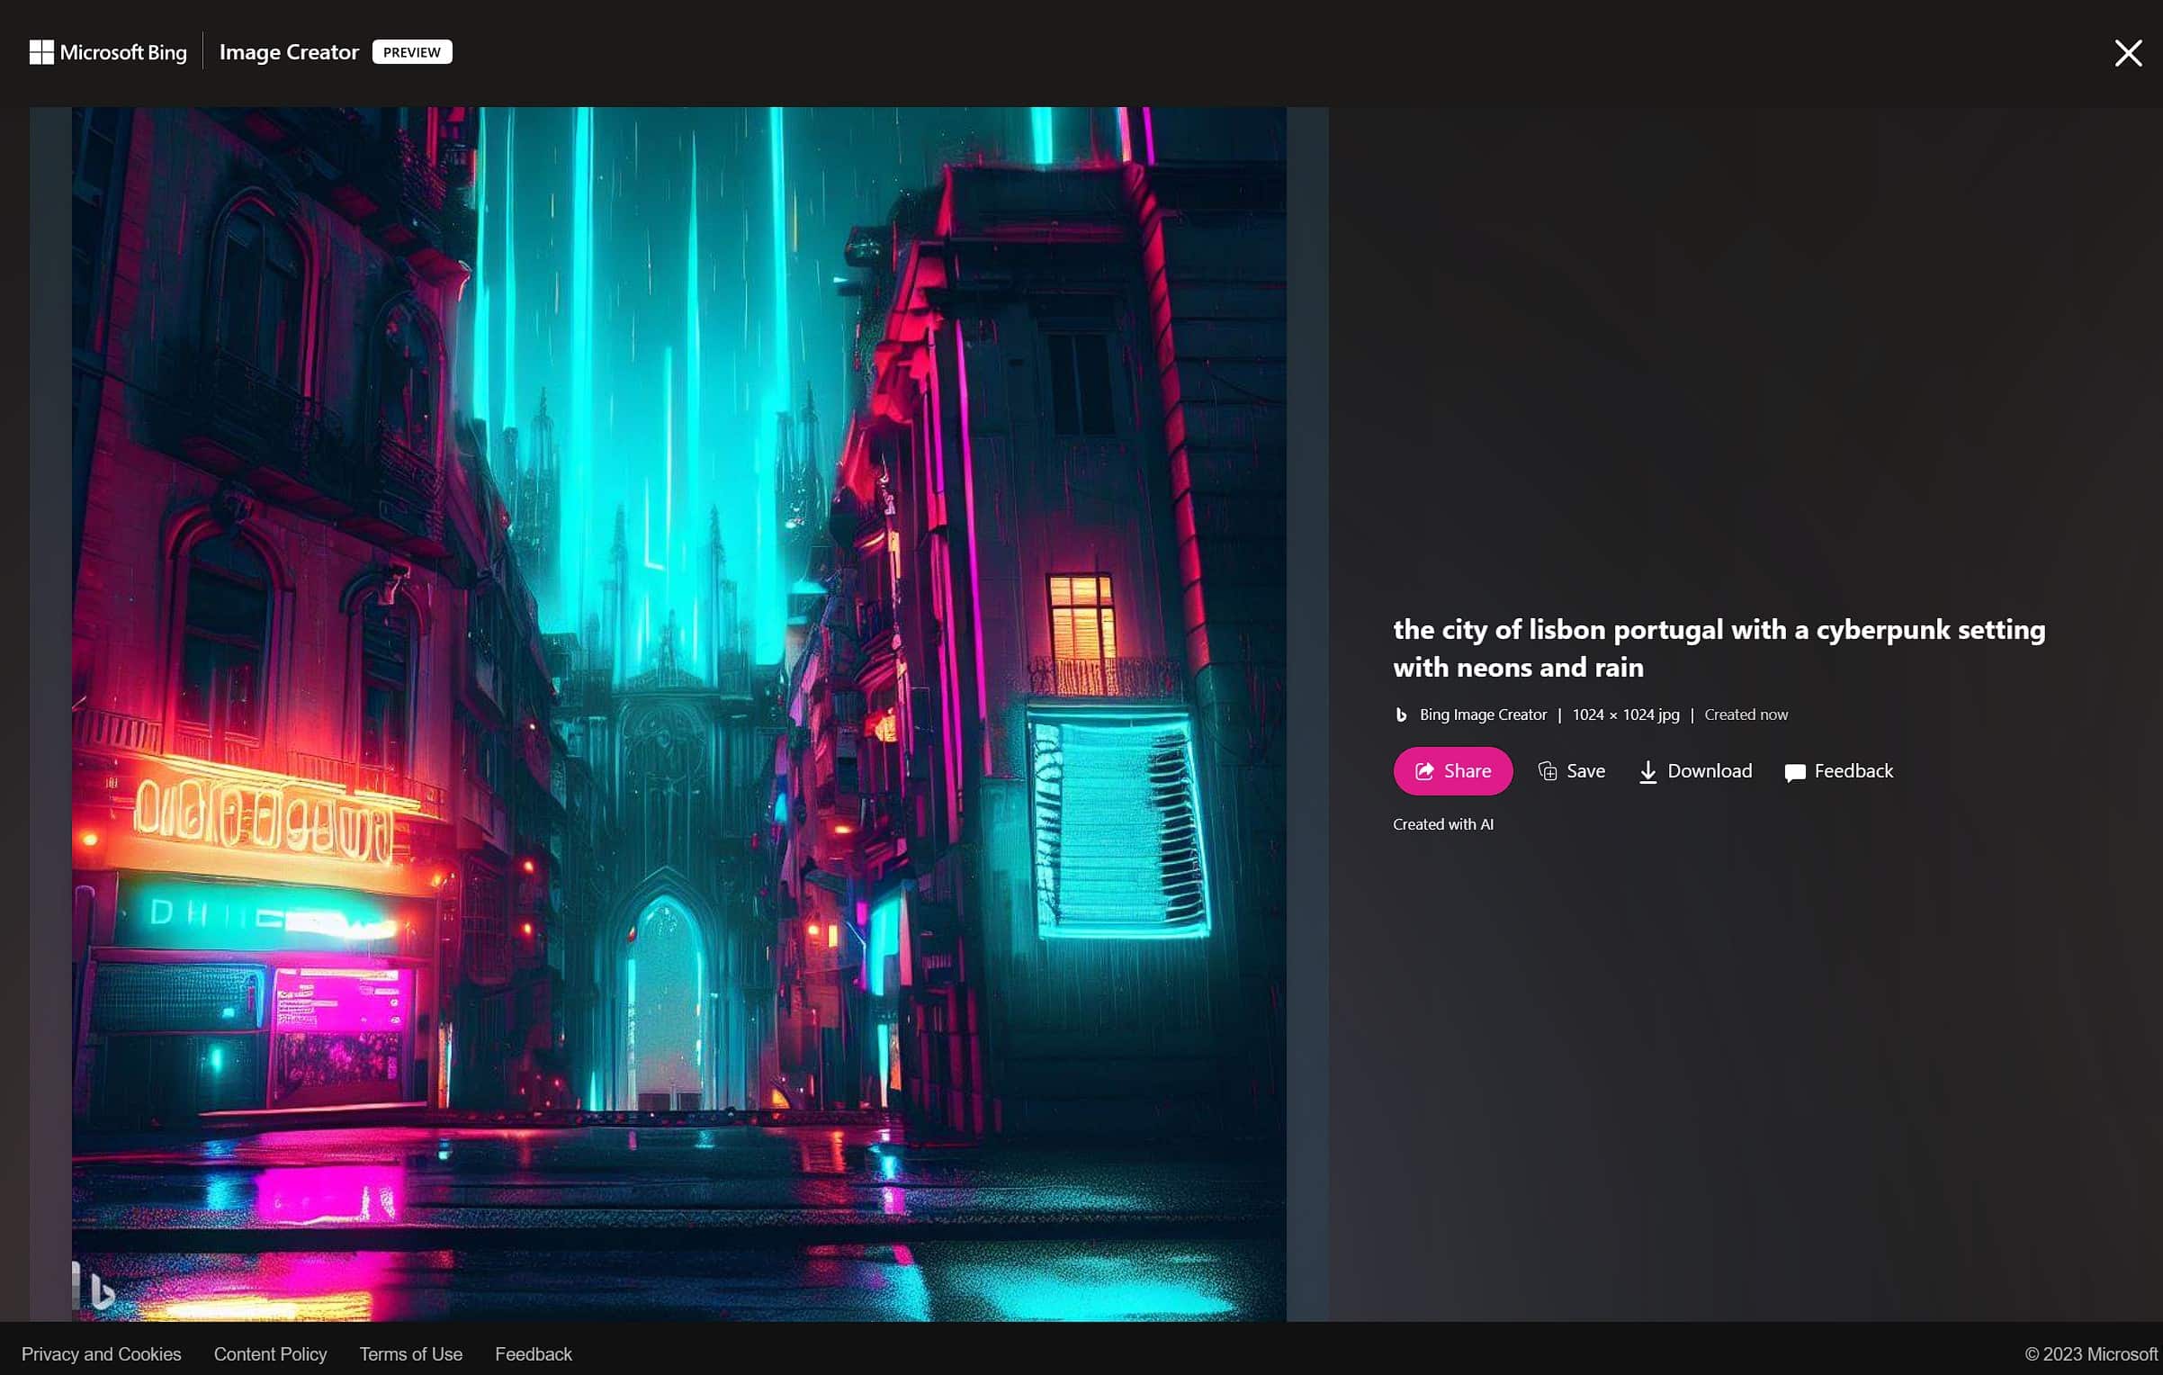Viewport: 2163px width, 1375px height.
Task: Click the Download arrow icon
Action: pos(1647,772)
